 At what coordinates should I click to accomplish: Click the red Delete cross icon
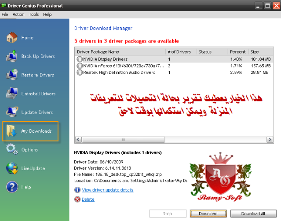click(77, 199)
